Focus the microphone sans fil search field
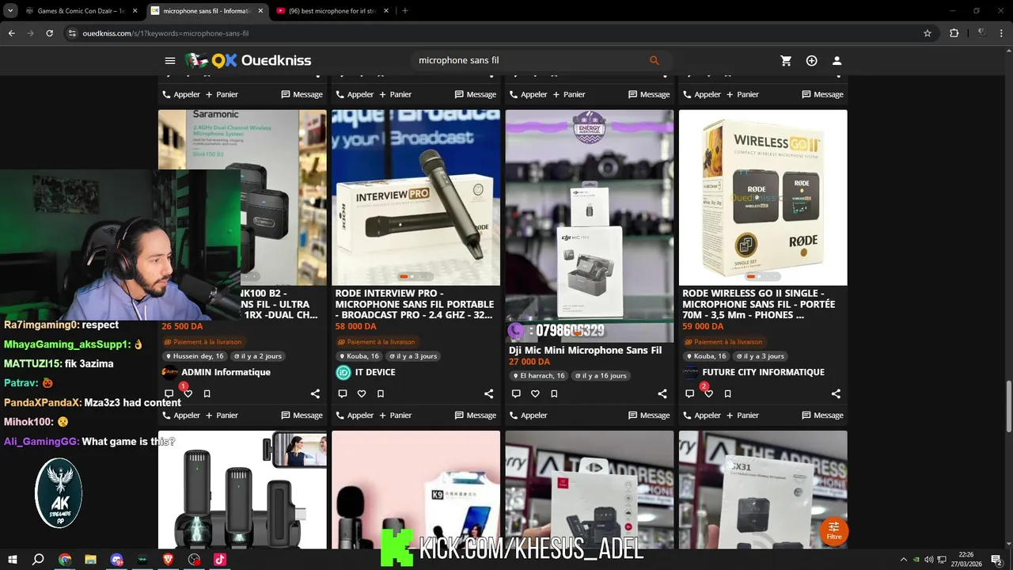 point(530,60)
